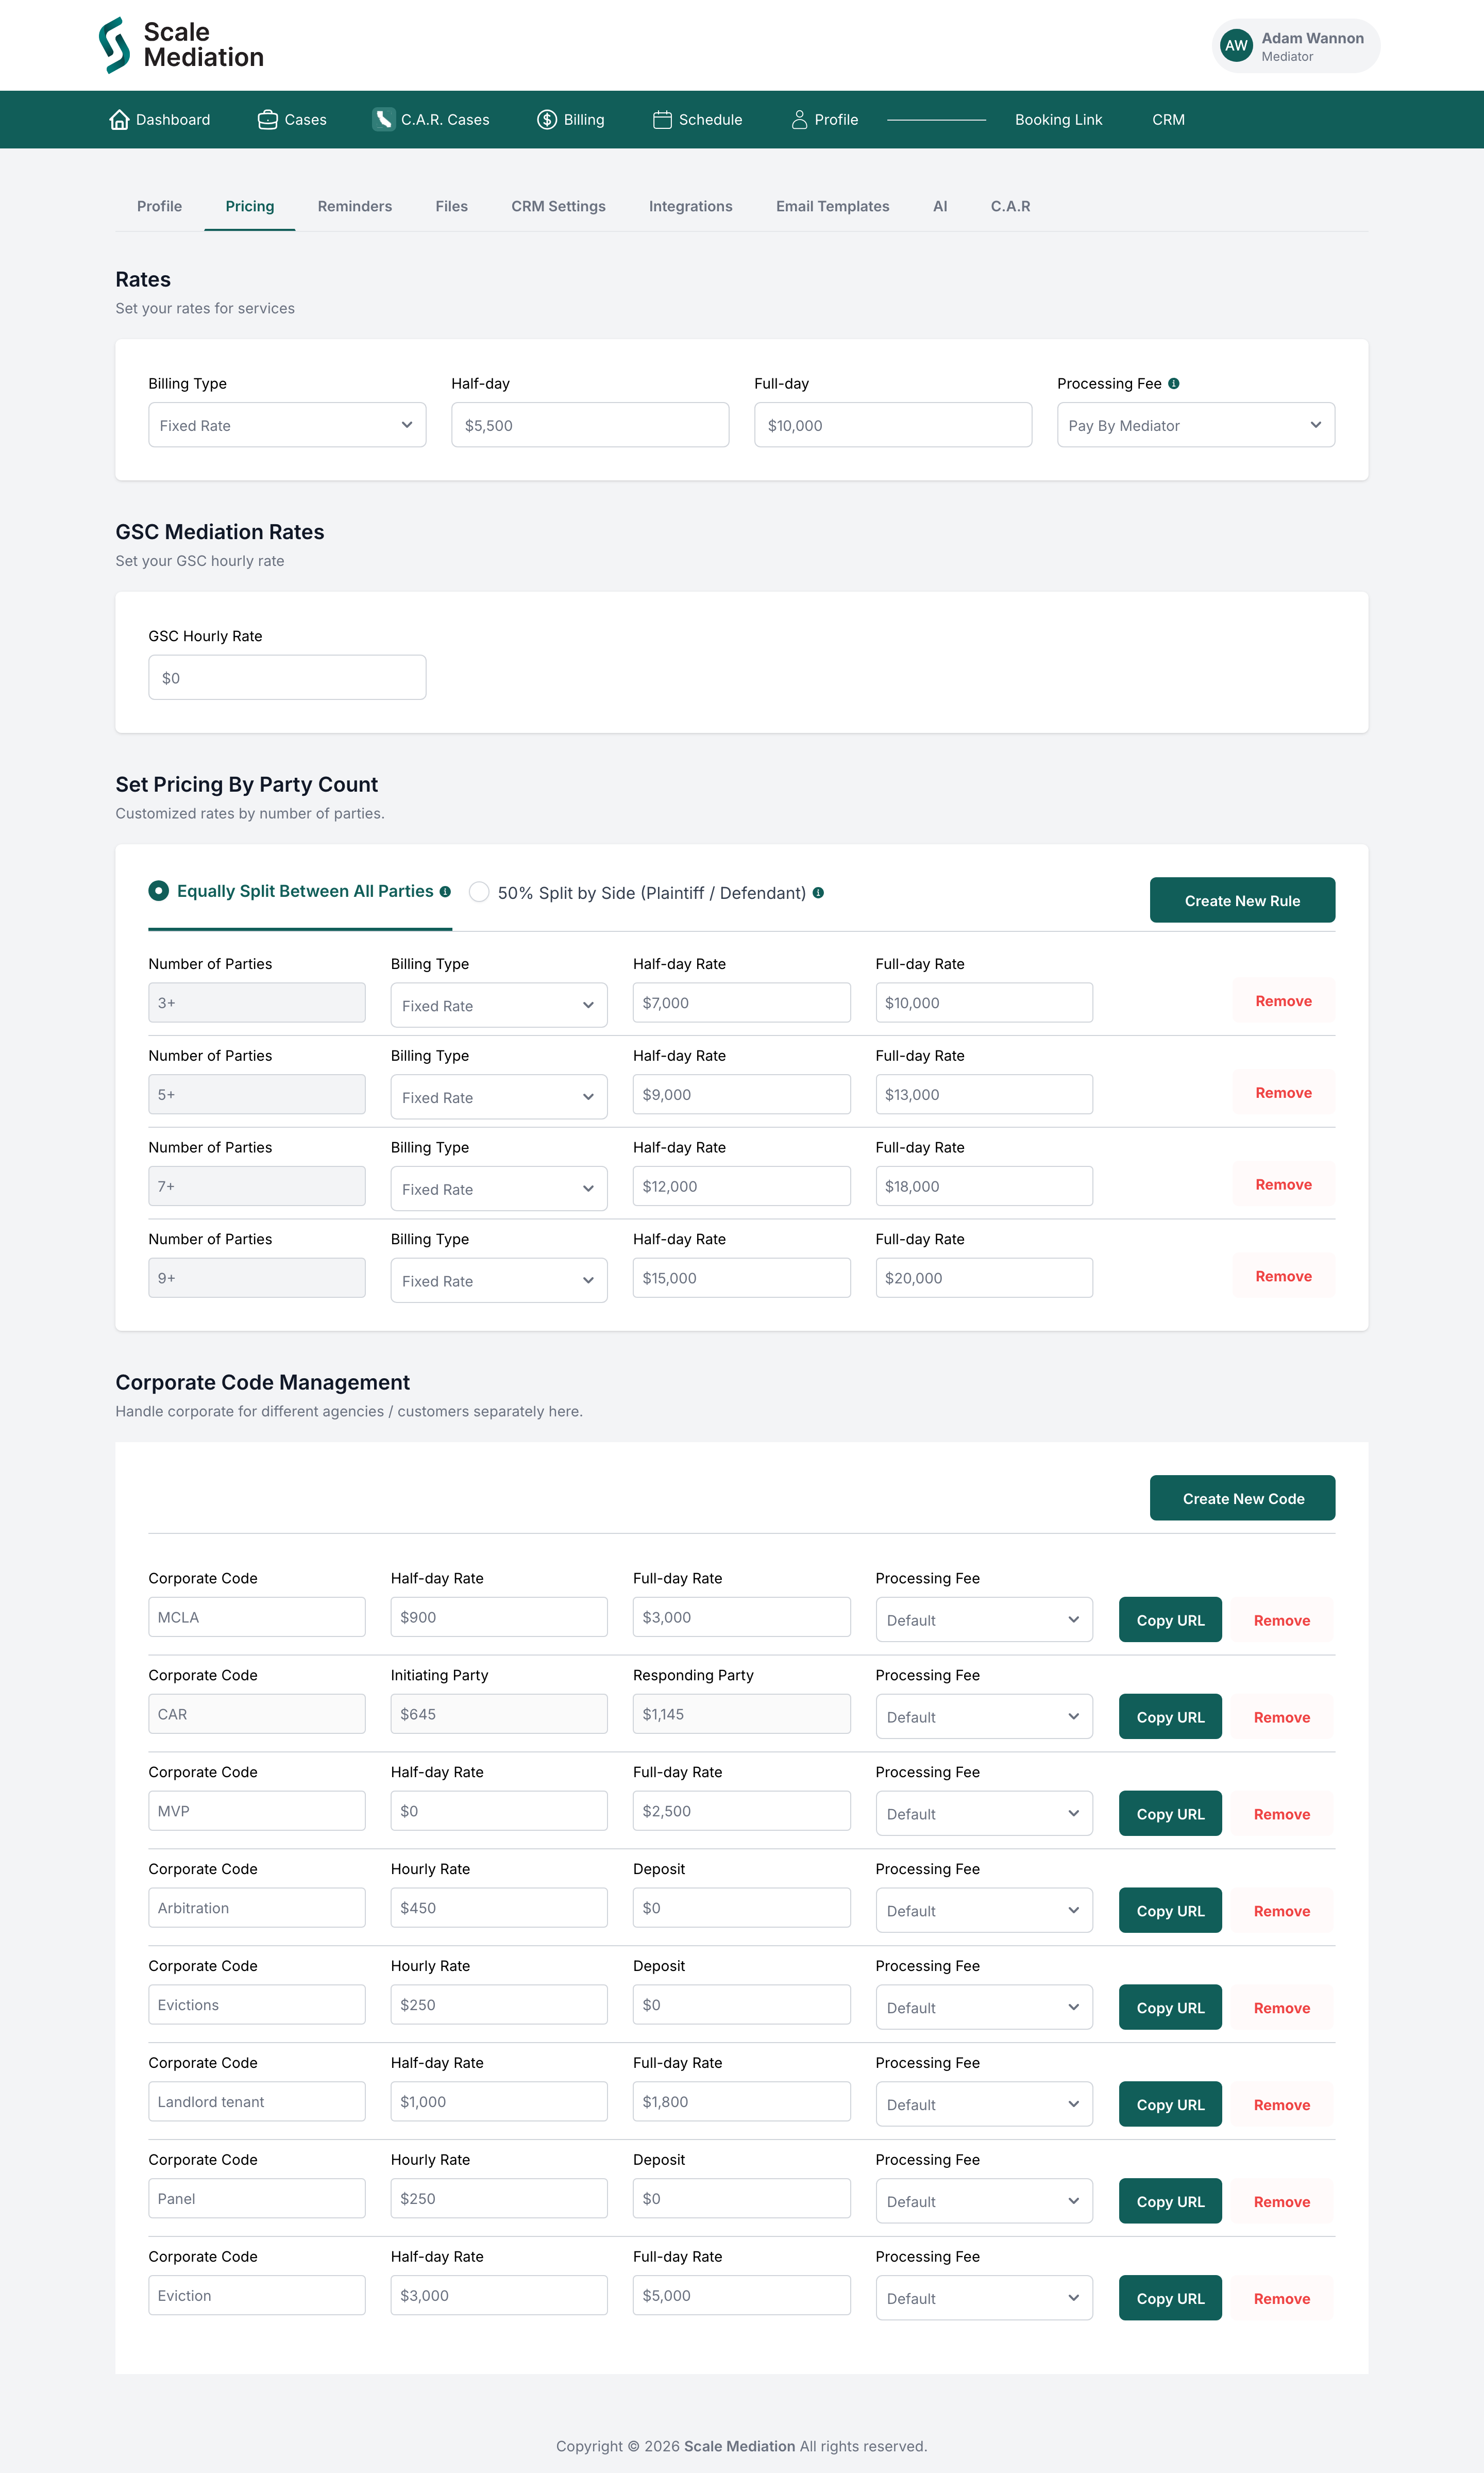Open Billing Type dropdown for 9+ parties
This screenshot has width=1484, height=2473.
(x=499, y=1281)
